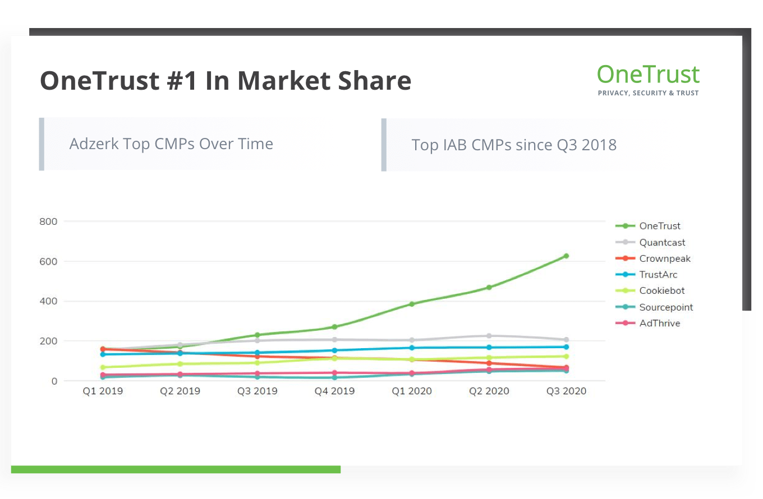763x499 pixels.
Task: Select the OneTrust data point at Q3 2019
Action: click(x=257, y=335)
